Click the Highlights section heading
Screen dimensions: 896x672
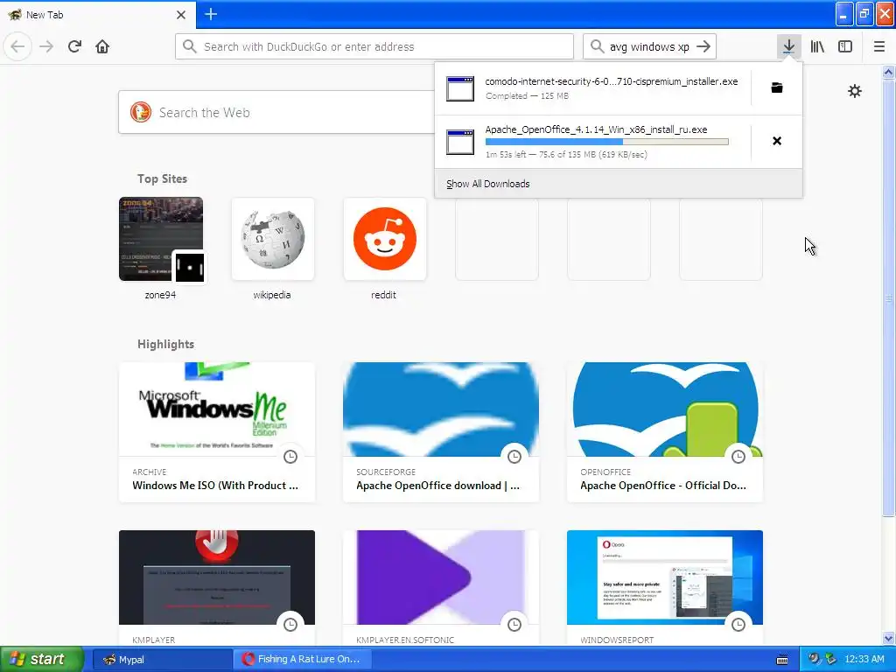pos(165,344)
